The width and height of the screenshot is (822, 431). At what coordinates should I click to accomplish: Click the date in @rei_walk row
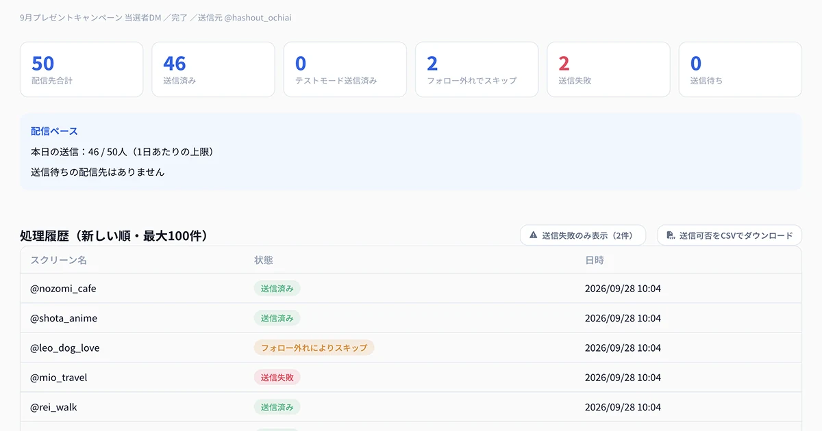click(x=623, y=407)
